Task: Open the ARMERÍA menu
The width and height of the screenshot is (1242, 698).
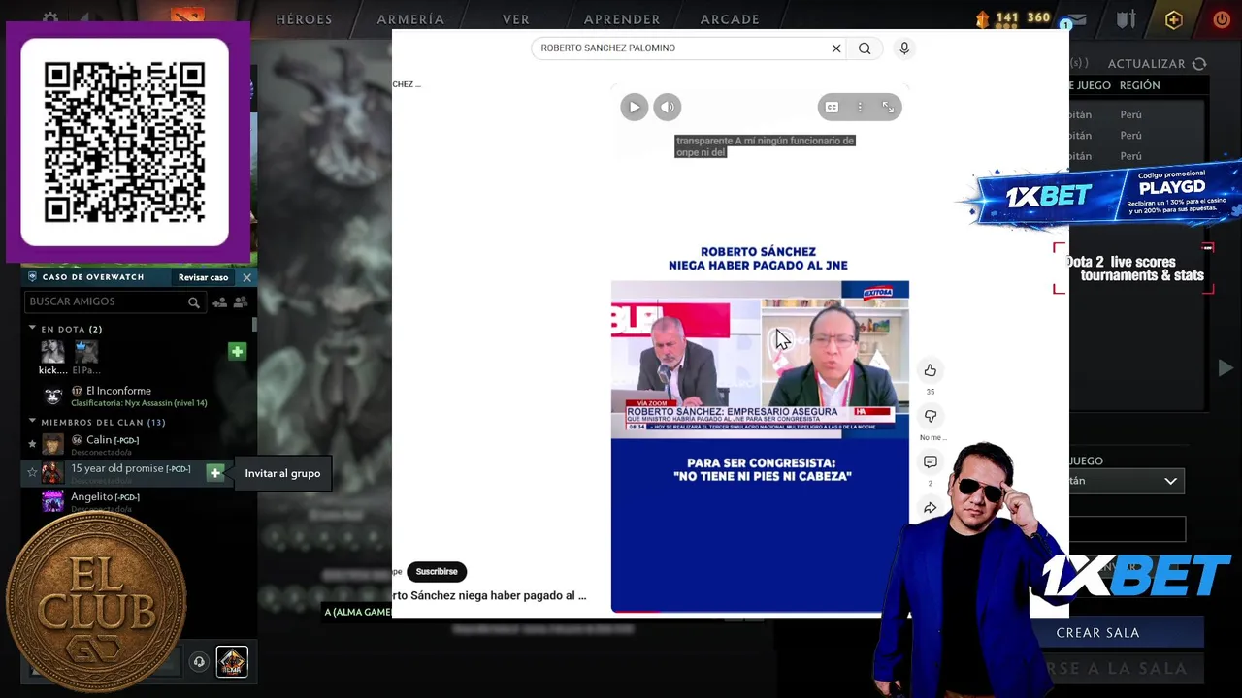Action: coord(410,19)
